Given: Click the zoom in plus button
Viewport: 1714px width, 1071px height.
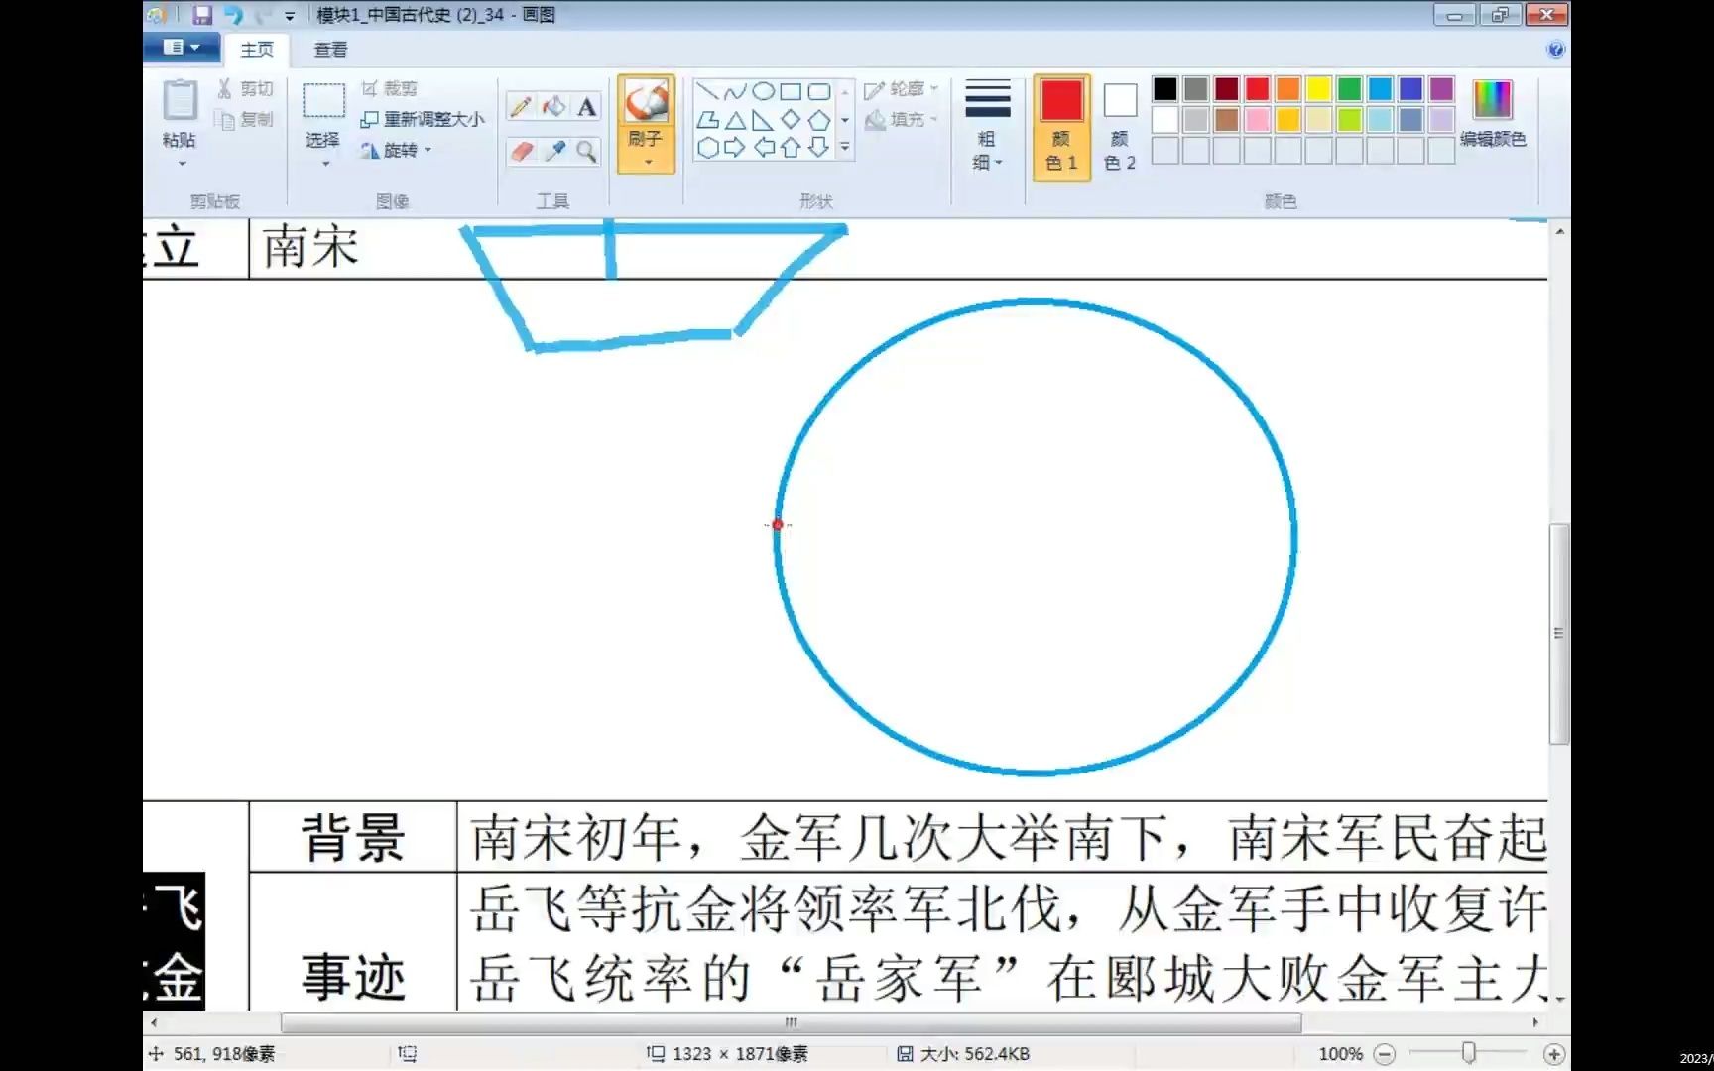Looking at the screenshot, I should 1554,1054.
